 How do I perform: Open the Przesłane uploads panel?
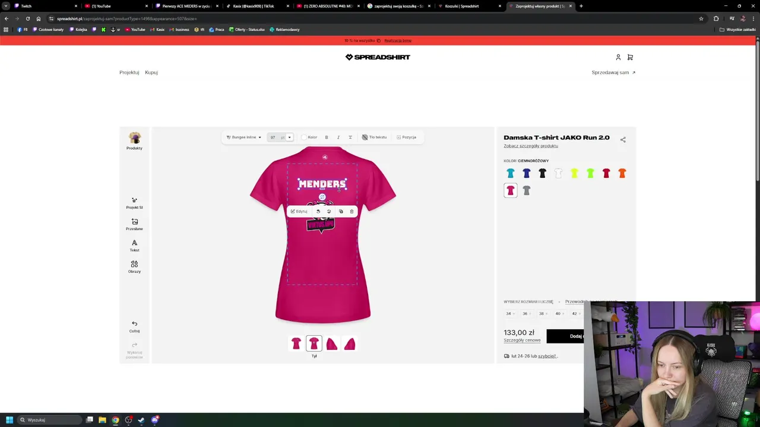134,225
